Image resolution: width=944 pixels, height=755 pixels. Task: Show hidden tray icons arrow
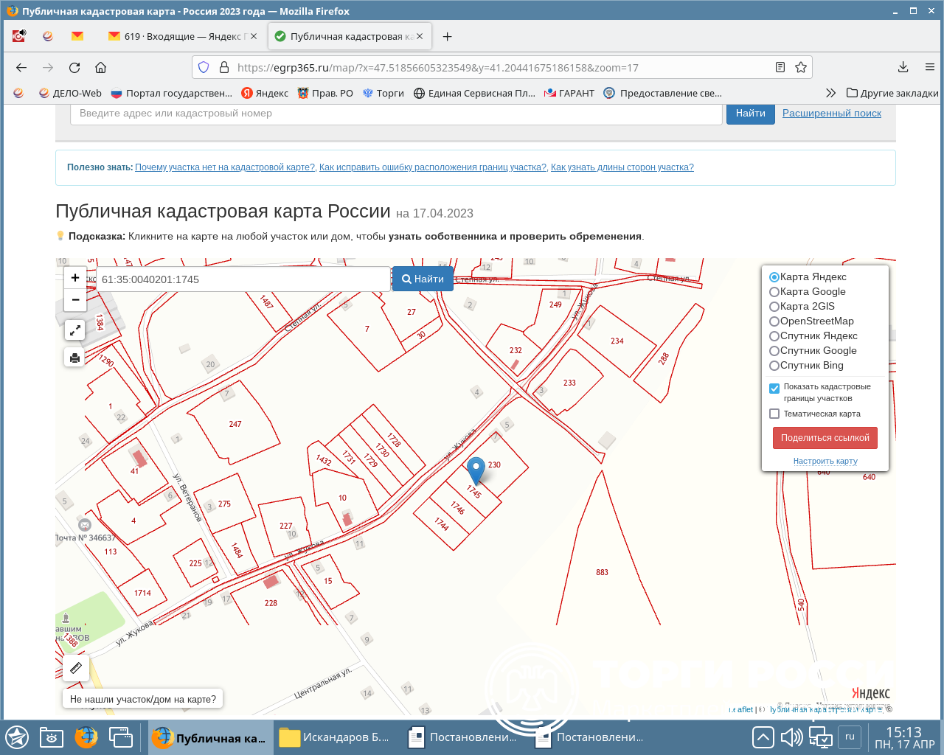point(763,737)
